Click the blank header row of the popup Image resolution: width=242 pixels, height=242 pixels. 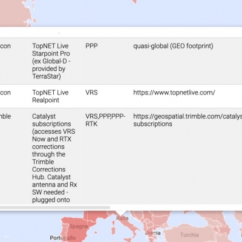click(x=121, y=32)
